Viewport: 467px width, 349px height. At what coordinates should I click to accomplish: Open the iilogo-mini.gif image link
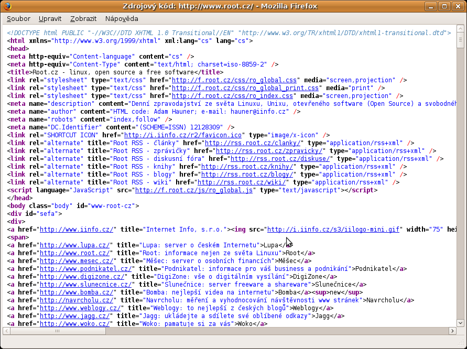(x=333, y=230)
